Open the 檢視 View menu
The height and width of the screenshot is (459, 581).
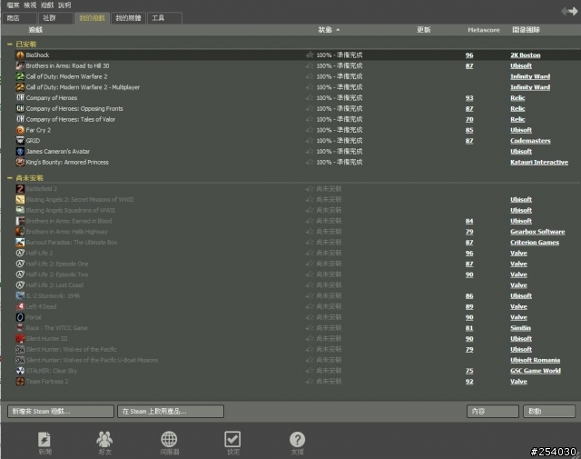coord(30,5)
